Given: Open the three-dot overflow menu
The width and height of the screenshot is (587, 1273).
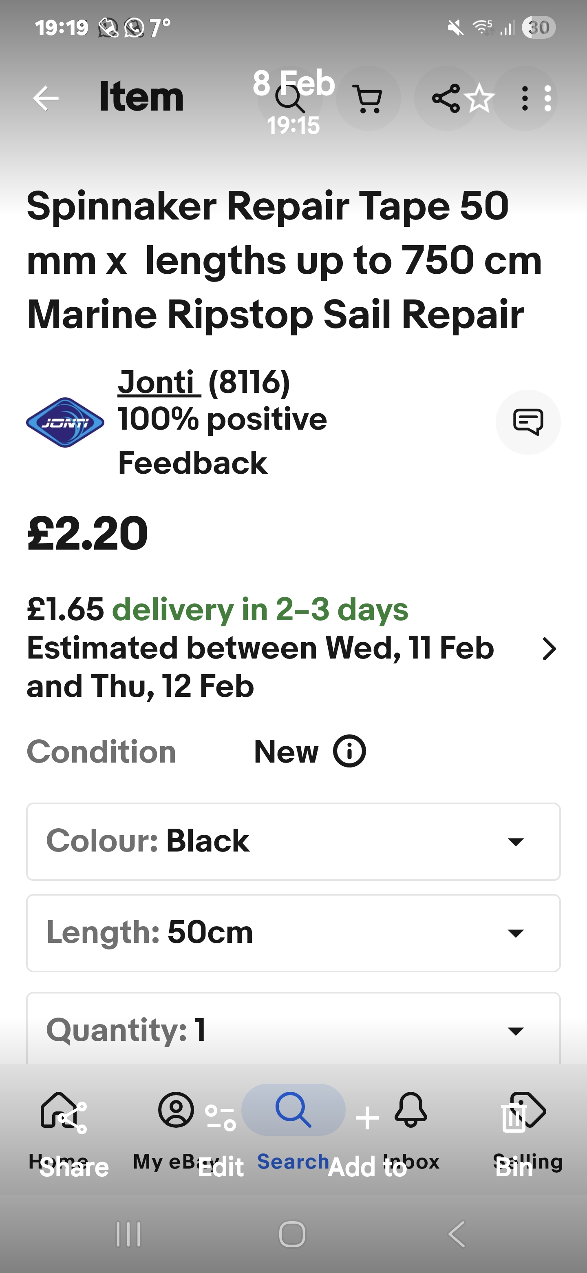Looking at the screenshot, I should point(525,98).
